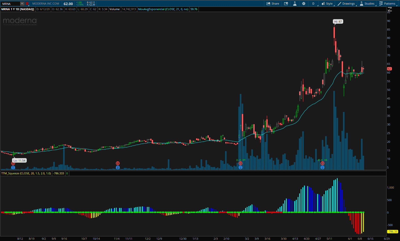Click the C: 62 close value
The image size is (400, 241).
(93, 9)
